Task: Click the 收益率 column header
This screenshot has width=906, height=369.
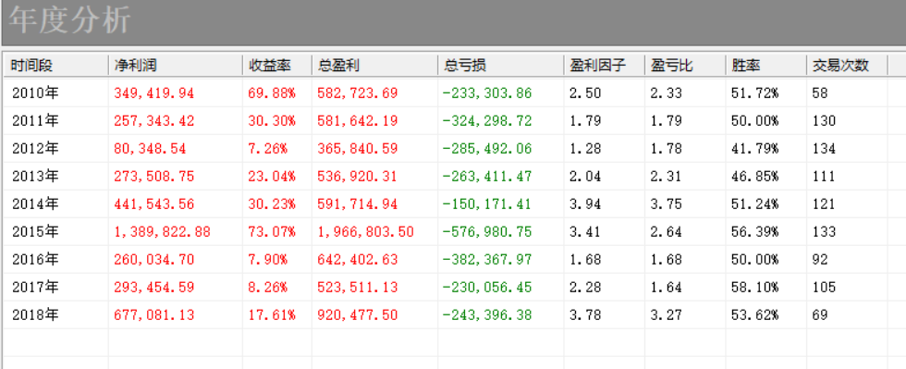Action: pos(277,66)
